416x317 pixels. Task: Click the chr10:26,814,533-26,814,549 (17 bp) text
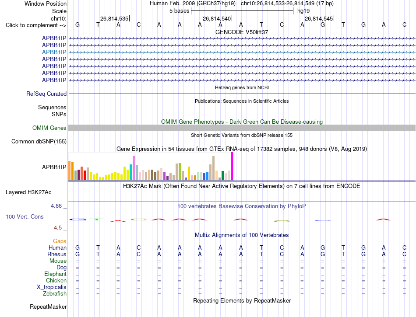[287, 3]
